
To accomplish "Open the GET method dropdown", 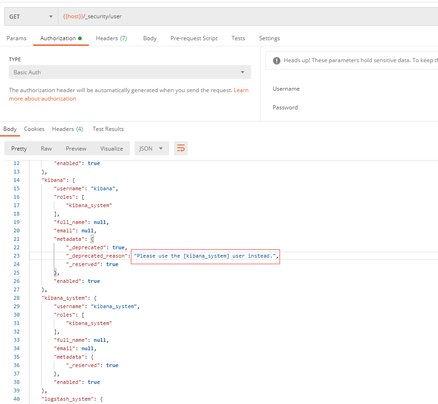I will [31, 16].
